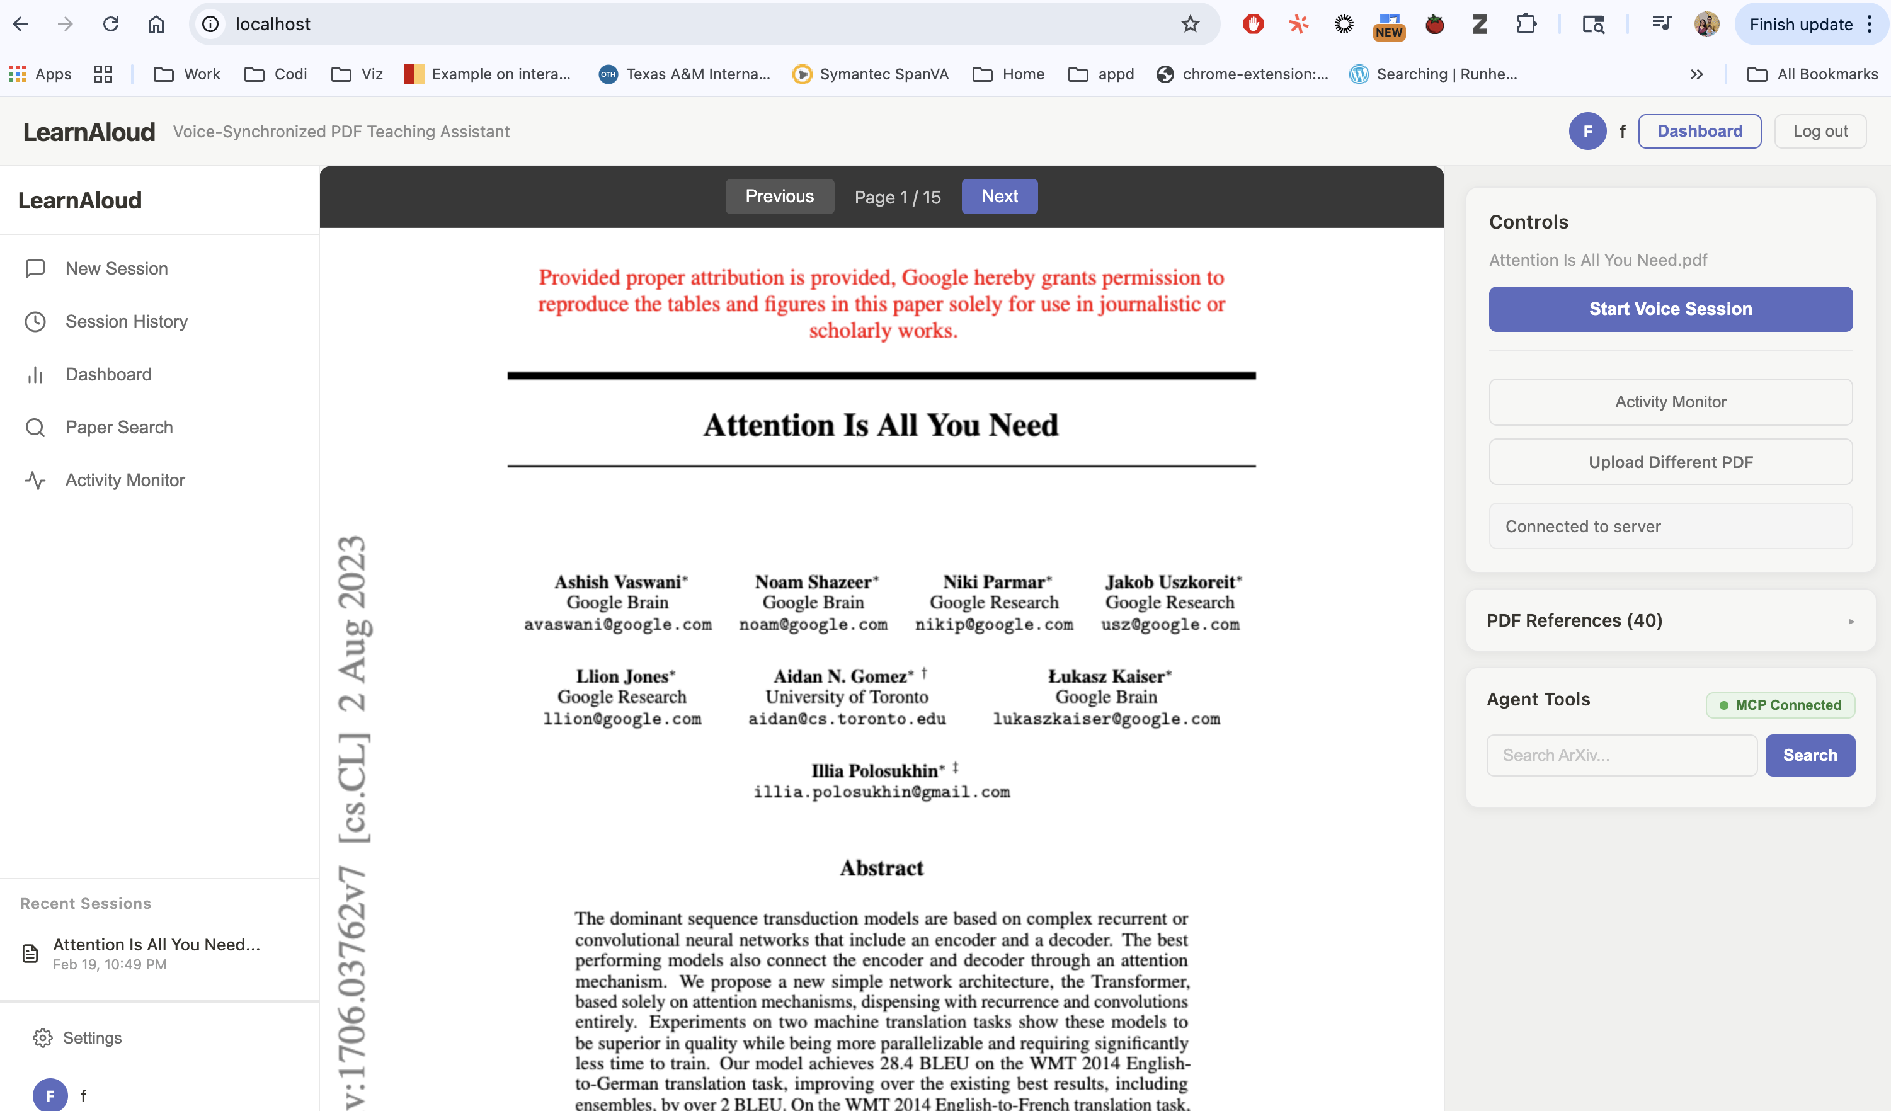The width and height of the screenshot is (1891, 1111).
Task: Click the Session History clock icon
Action: coord(35,322)
